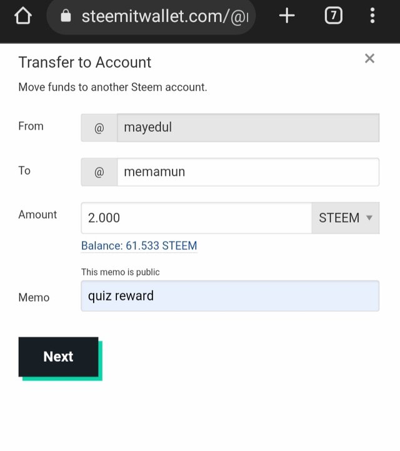
Task: Close the Transfer to Account dialog
Action: pyautogui.click(x=369, y=59)
